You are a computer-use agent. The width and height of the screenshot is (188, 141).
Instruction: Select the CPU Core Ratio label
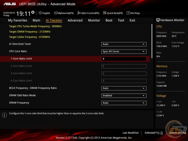[18, 51]
